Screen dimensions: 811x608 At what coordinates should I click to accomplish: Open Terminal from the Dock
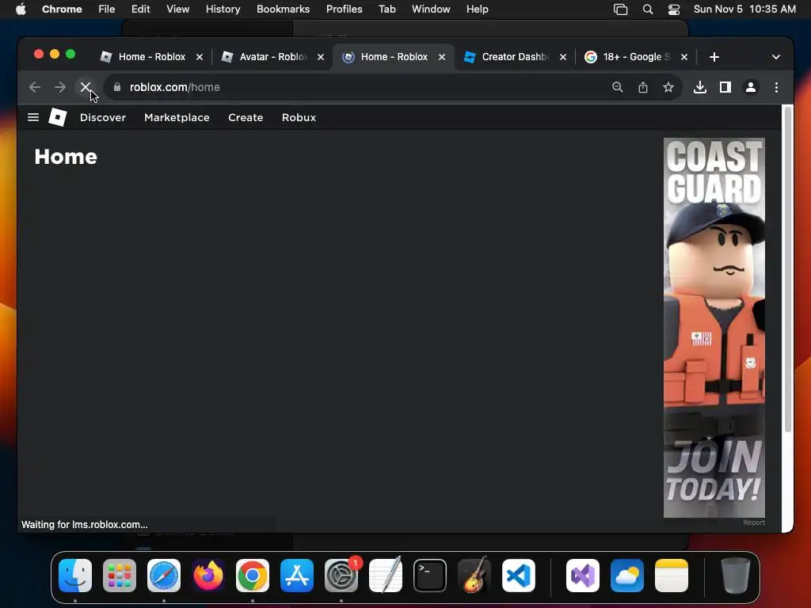pyautogui.click(x=430, y=576)
